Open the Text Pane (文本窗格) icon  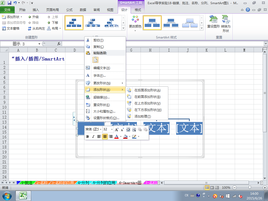[4, 28]
